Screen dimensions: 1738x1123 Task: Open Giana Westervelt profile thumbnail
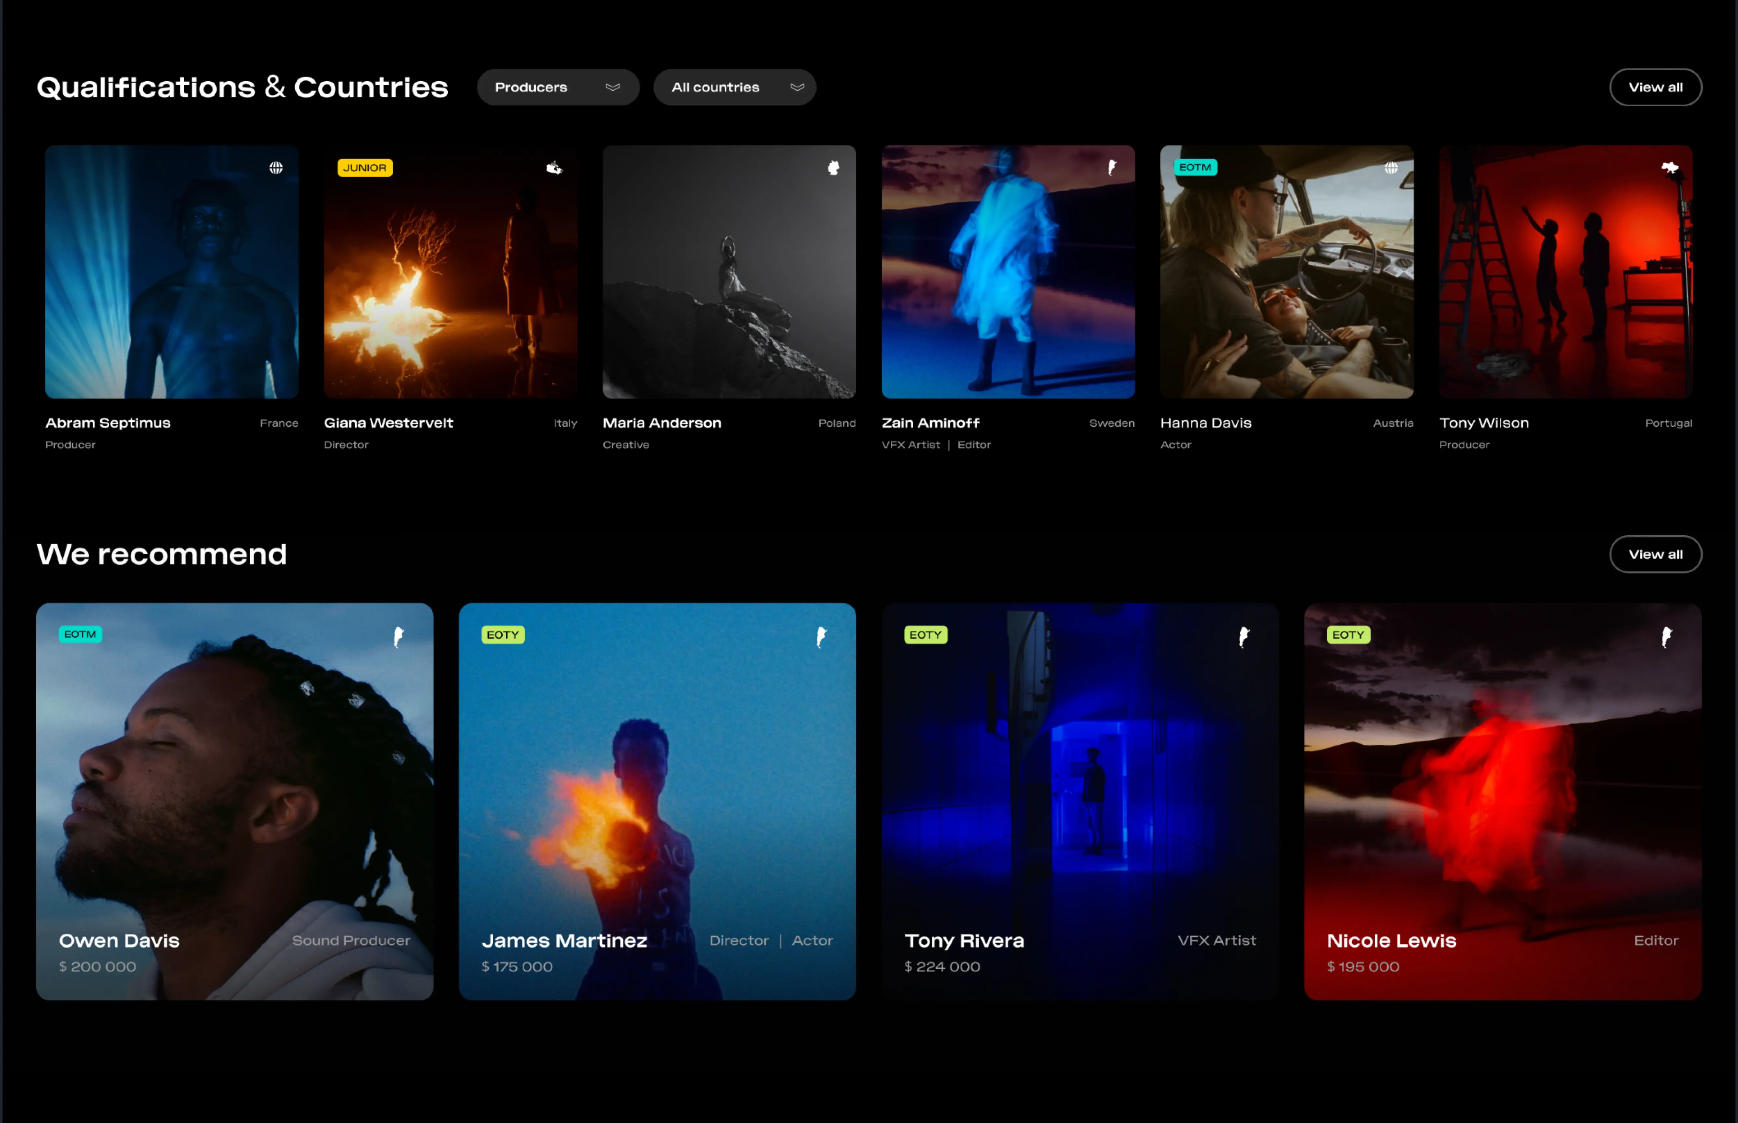coord(450,271)
